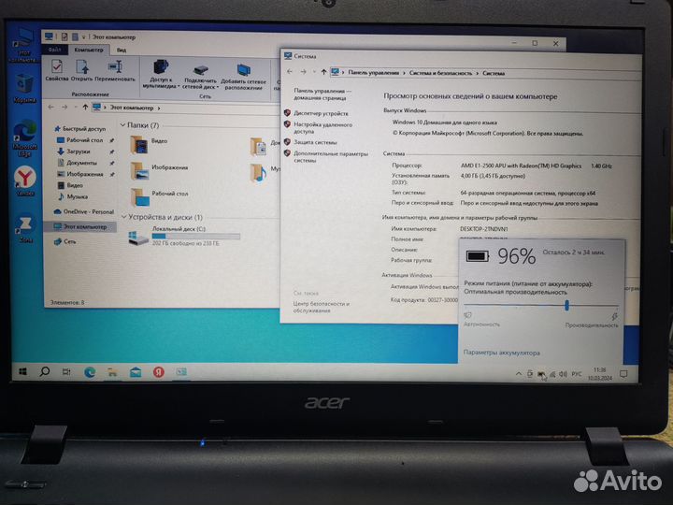Open taskbar search
The width and height of the screenshot is (673, 505).
pos(45,371)
